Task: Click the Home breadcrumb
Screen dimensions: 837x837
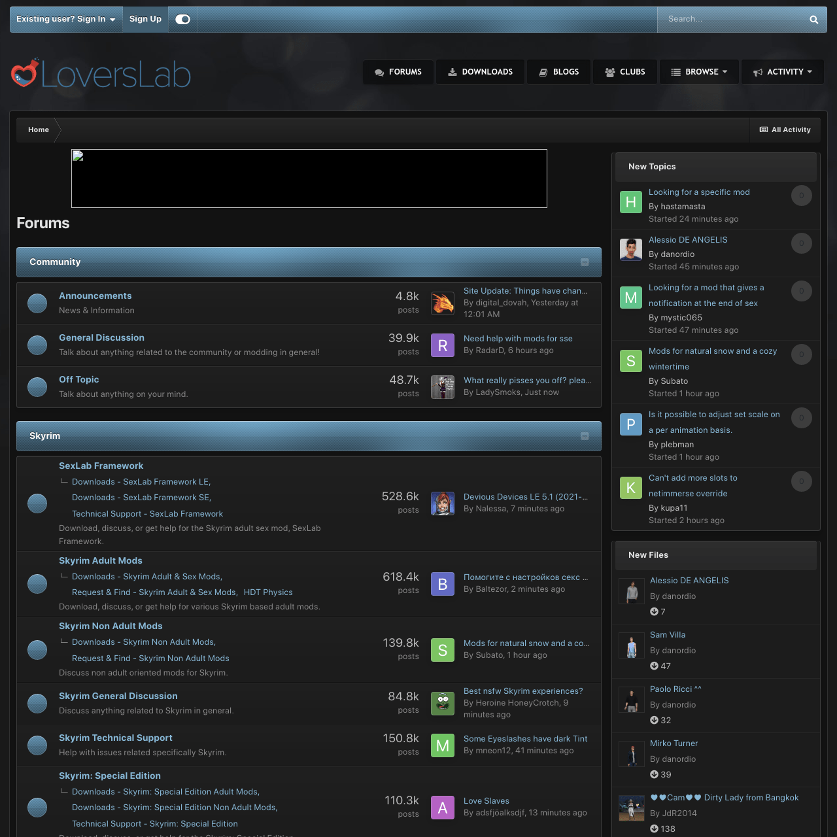Action: click(39, 130)
